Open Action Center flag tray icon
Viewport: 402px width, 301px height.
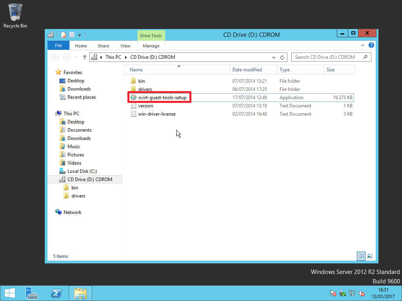[333, 293]
